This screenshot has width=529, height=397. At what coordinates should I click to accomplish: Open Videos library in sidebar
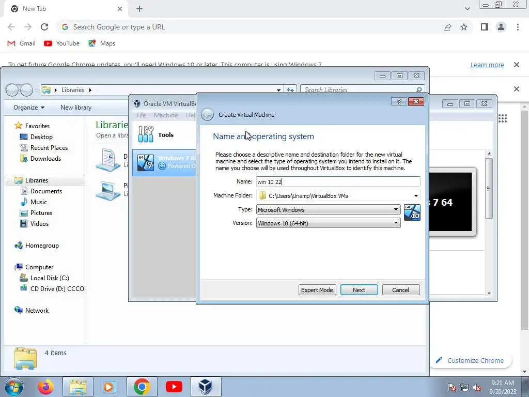tap(39, 223)
